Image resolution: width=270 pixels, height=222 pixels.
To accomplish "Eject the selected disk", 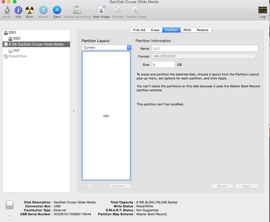I will coord(57,10).
